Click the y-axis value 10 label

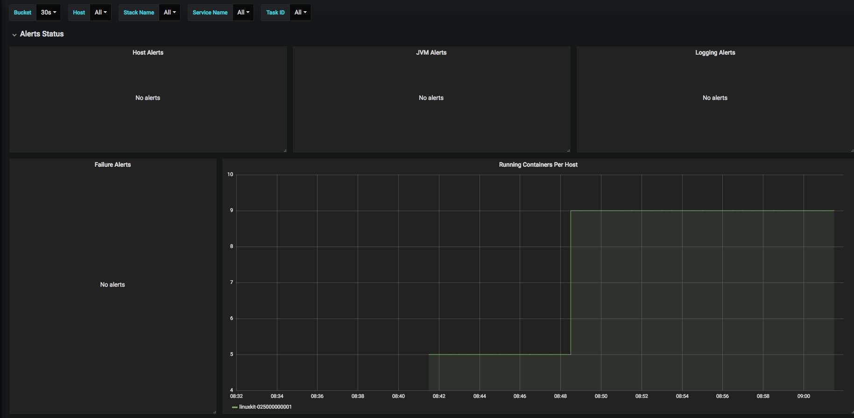230,175
